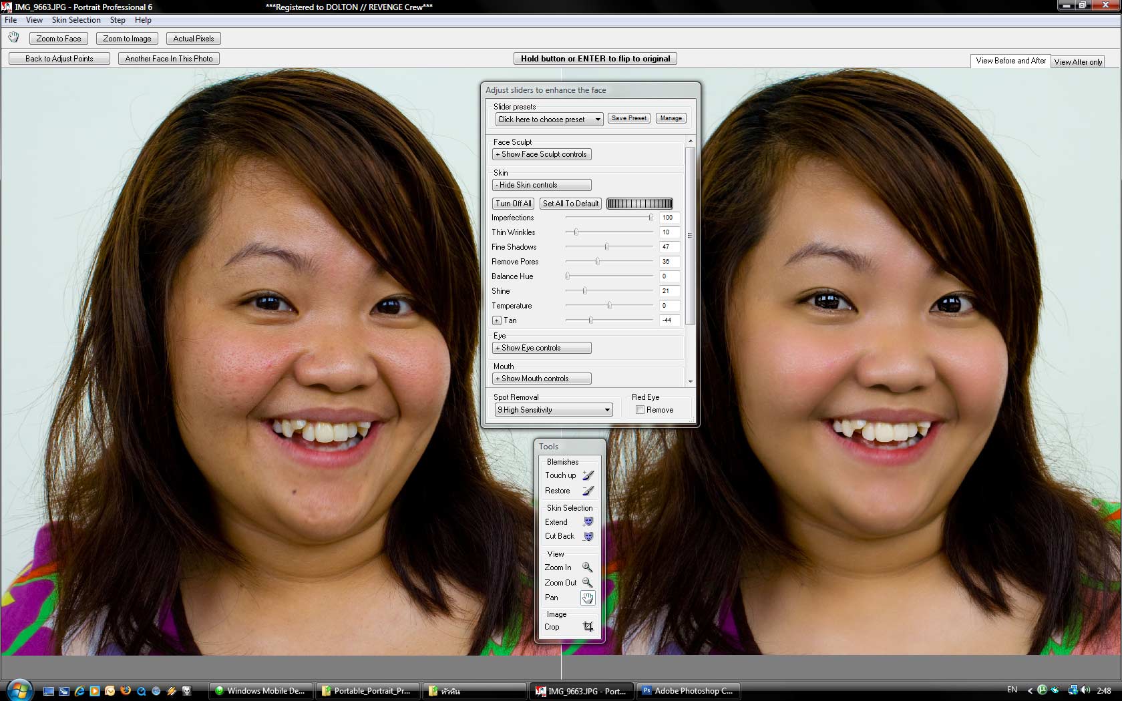
Task: Select the Restore brush tool
Action: (588, 491)
